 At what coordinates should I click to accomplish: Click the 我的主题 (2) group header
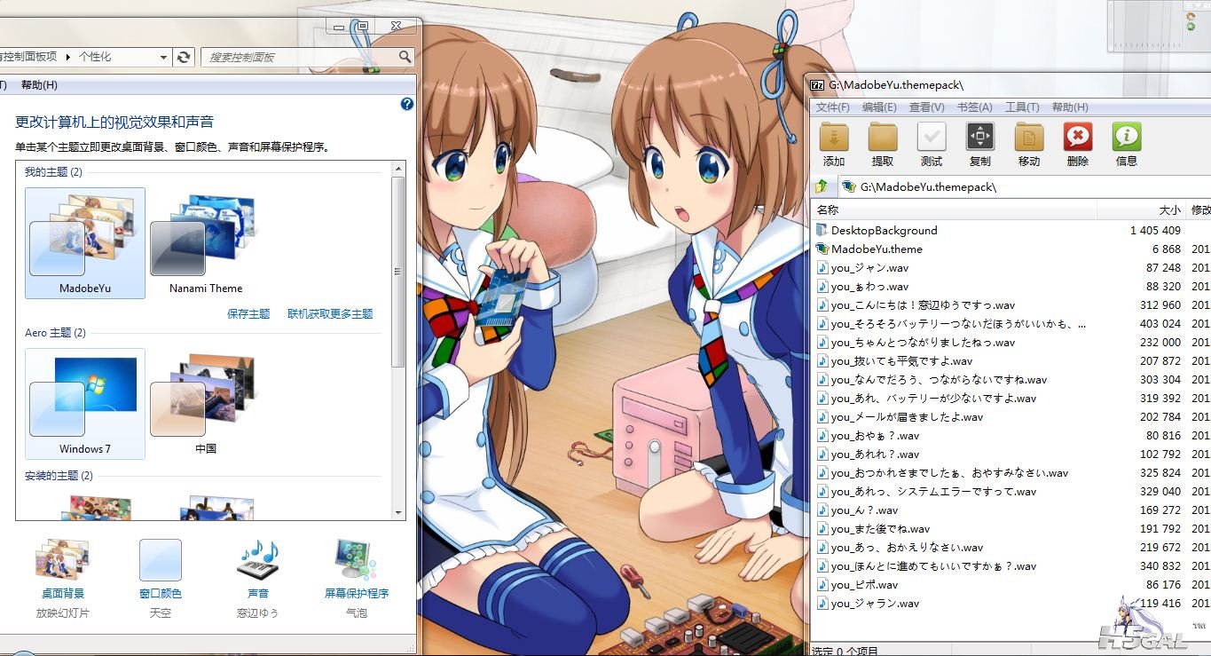(53, 171)
